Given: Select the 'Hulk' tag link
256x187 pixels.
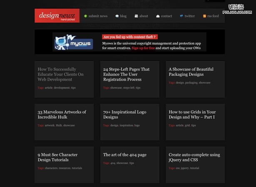Looking at the screenshot, I should tap(59, 125).
